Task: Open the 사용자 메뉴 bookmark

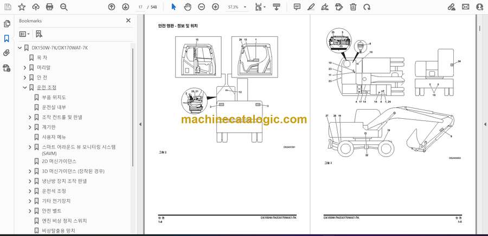Action: 54,137
